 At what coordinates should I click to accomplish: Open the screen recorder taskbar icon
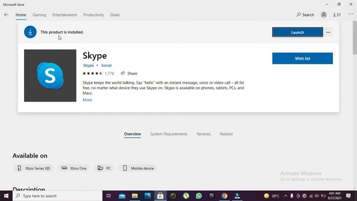click(x=237, y=196)
